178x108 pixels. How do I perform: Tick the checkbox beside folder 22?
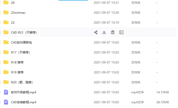click(x=0, y=22)
